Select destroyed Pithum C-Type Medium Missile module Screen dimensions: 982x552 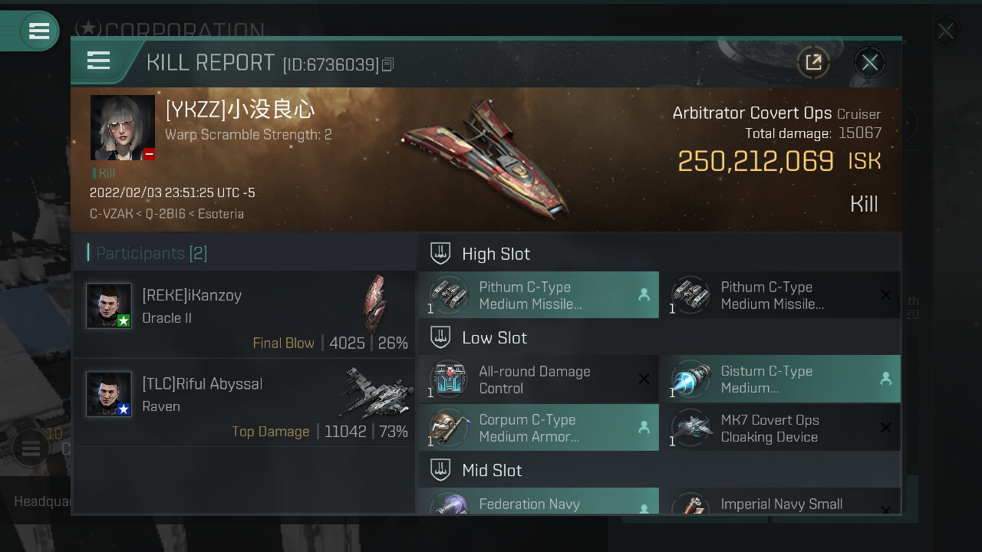pyautogui.click(x=780, y=295)
